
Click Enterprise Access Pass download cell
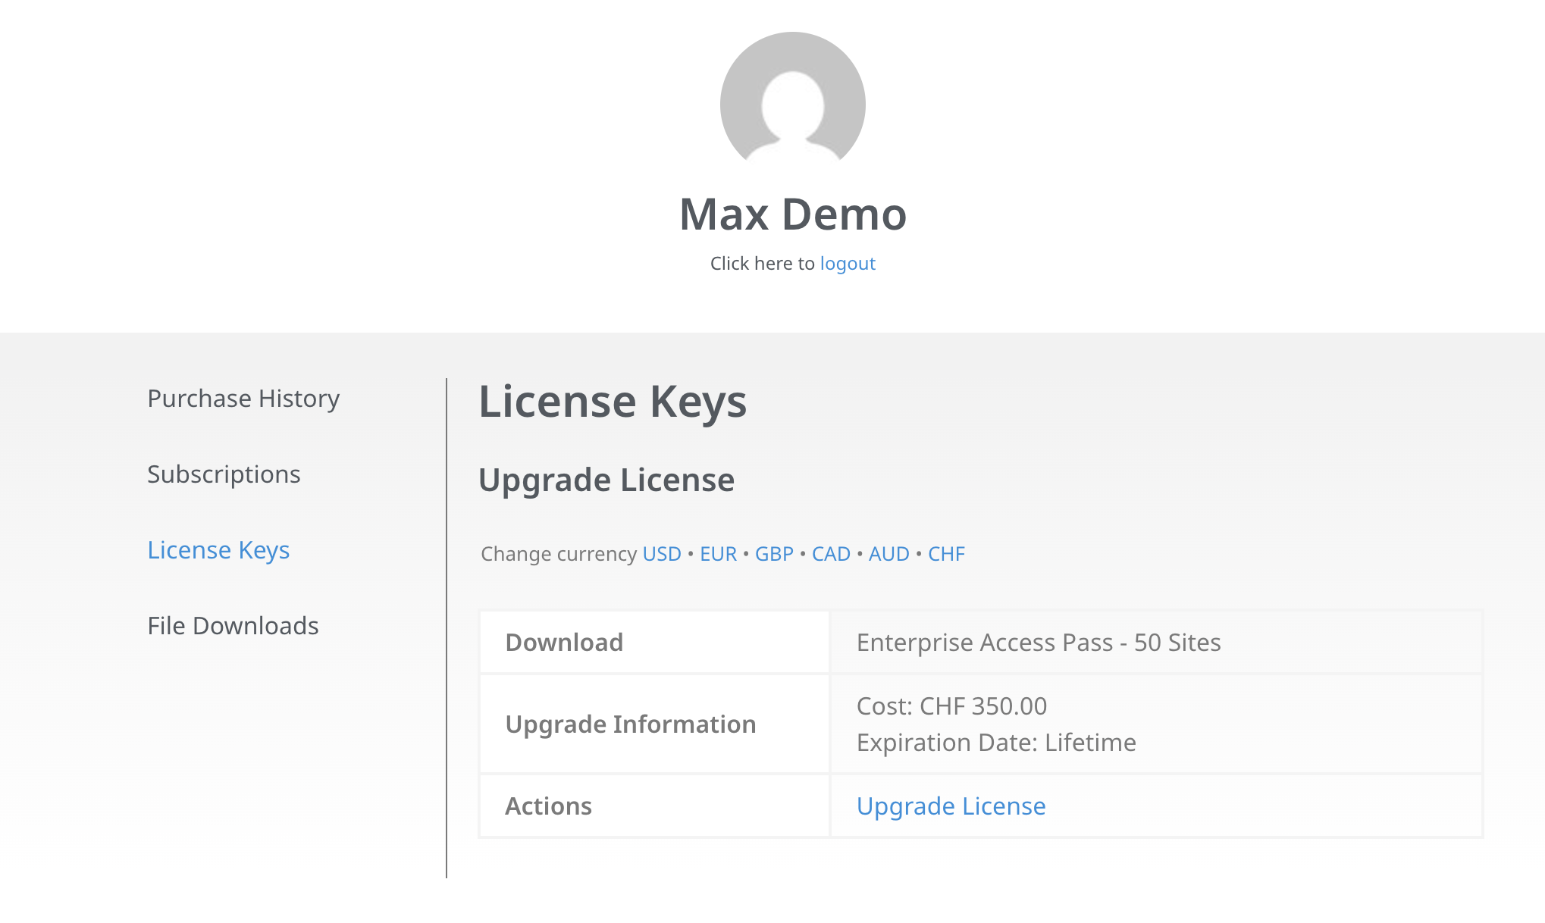point(1038,643)
